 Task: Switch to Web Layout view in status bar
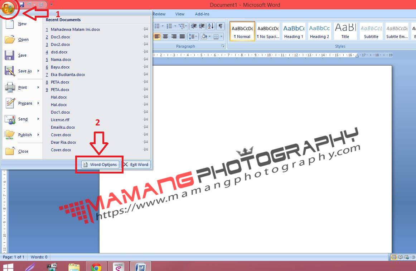(x=406, y=257)
